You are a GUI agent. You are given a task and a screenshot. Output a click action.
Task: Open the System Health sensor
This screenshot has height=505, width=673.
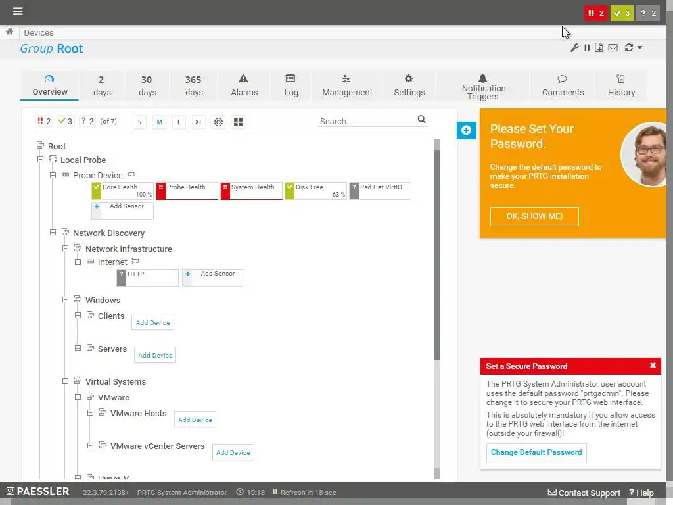pos(252,191)
